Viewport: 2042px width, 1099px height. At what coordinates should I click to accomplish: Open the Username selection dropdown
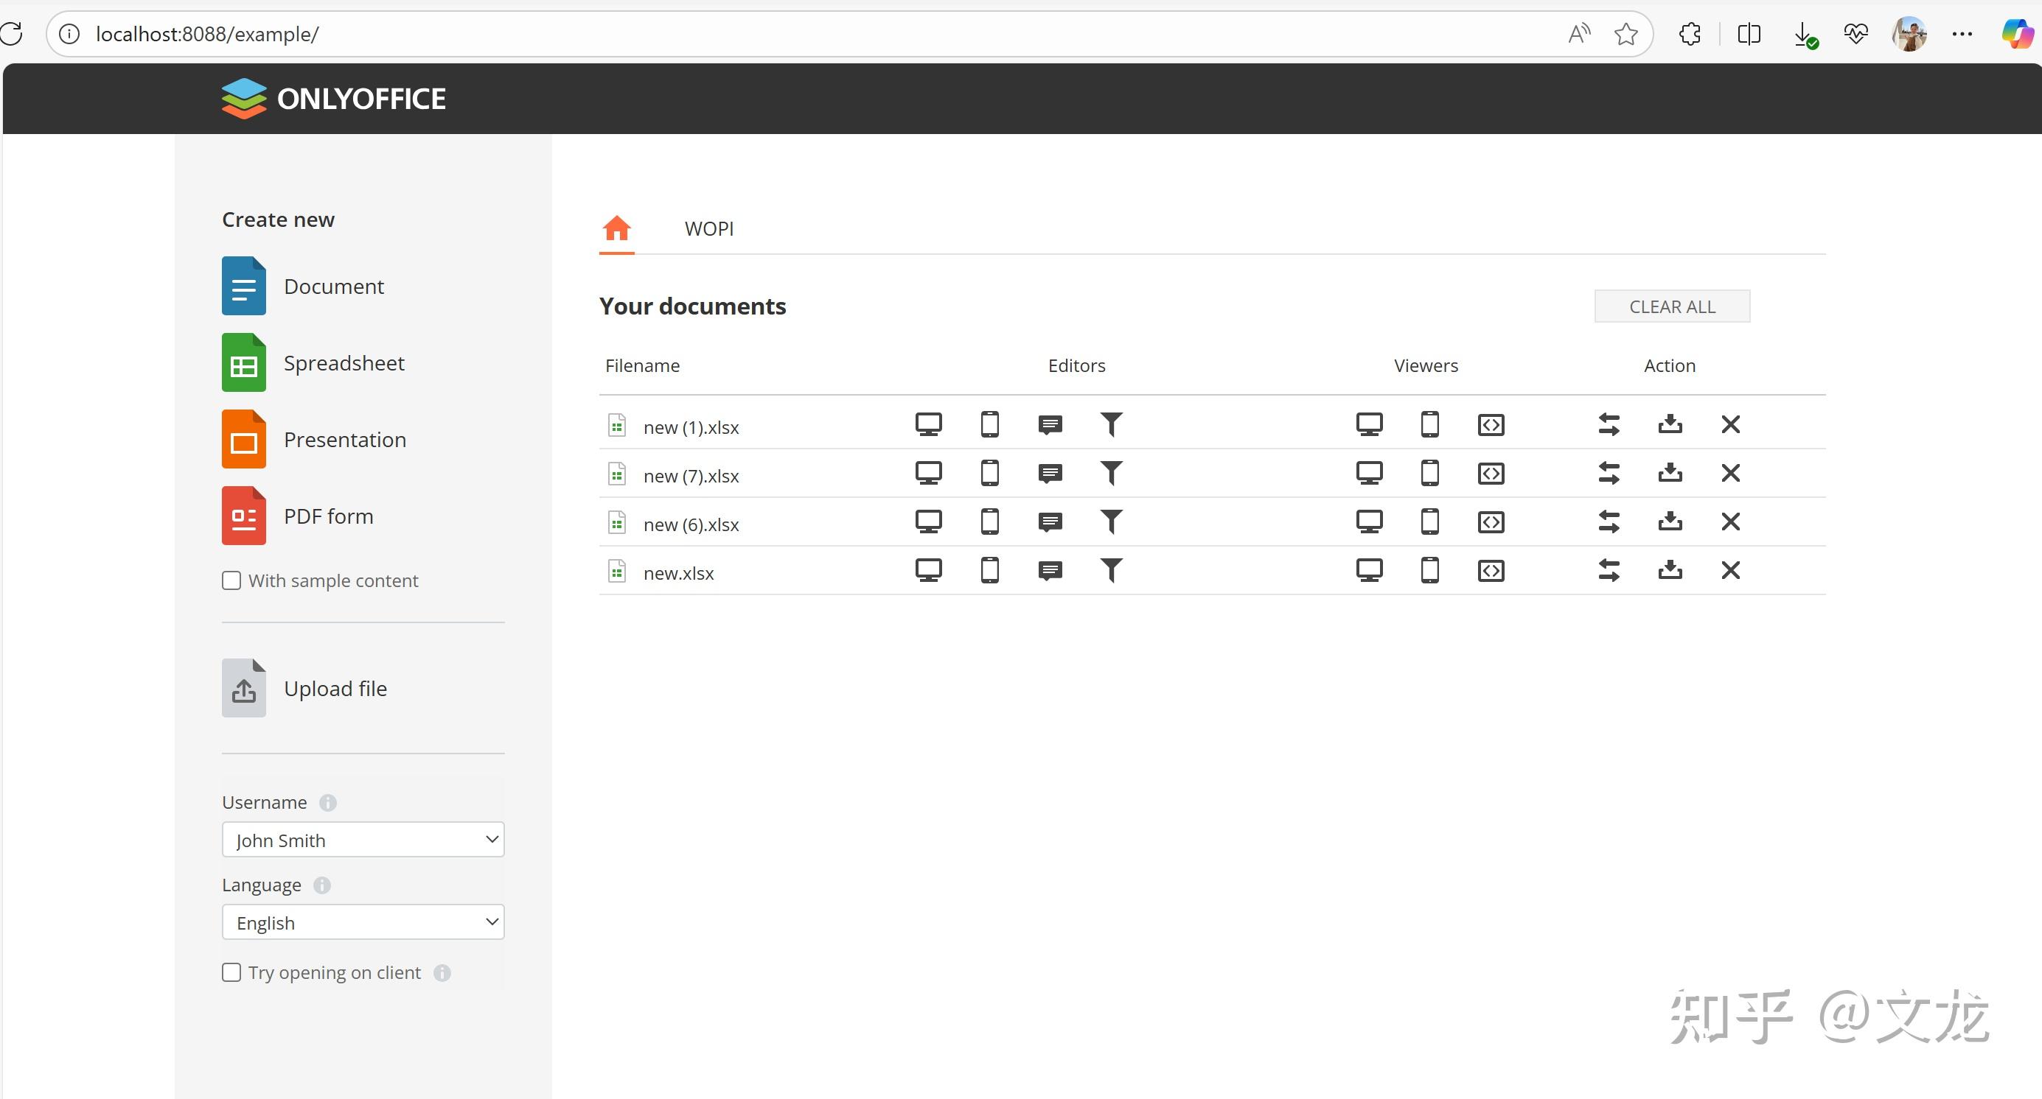[x=362, y=839]
